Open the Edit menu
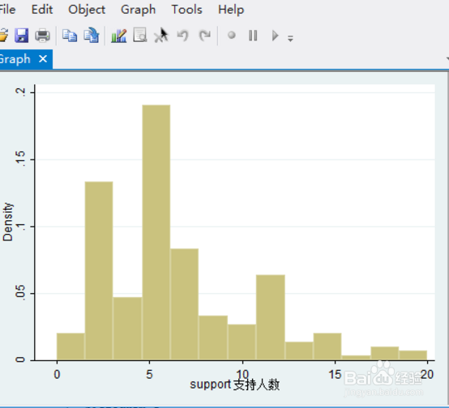 [42, 10]
